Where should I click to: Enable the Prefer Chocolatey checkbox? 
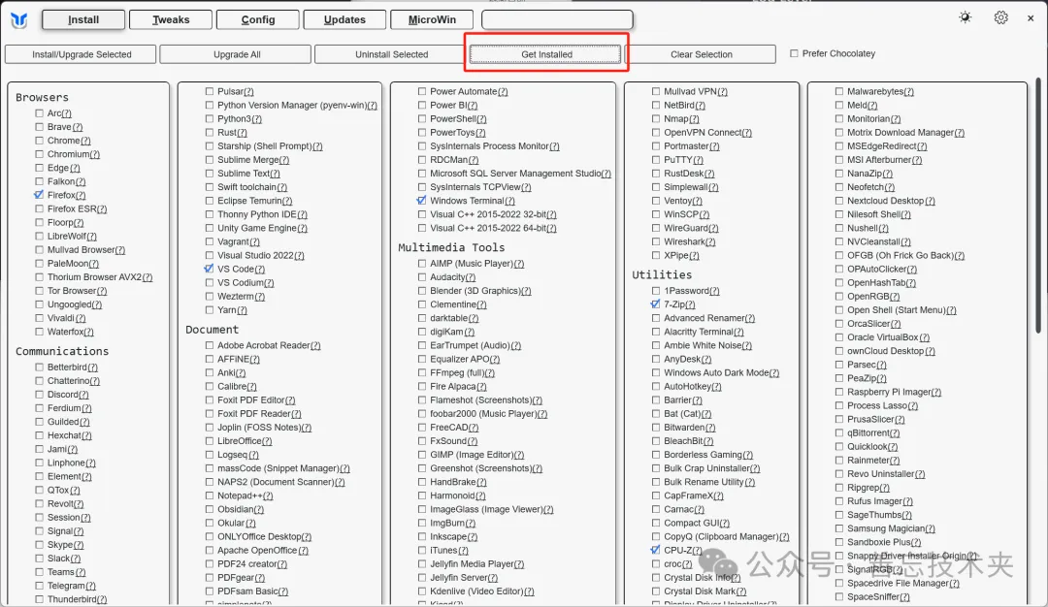point(794,53)
